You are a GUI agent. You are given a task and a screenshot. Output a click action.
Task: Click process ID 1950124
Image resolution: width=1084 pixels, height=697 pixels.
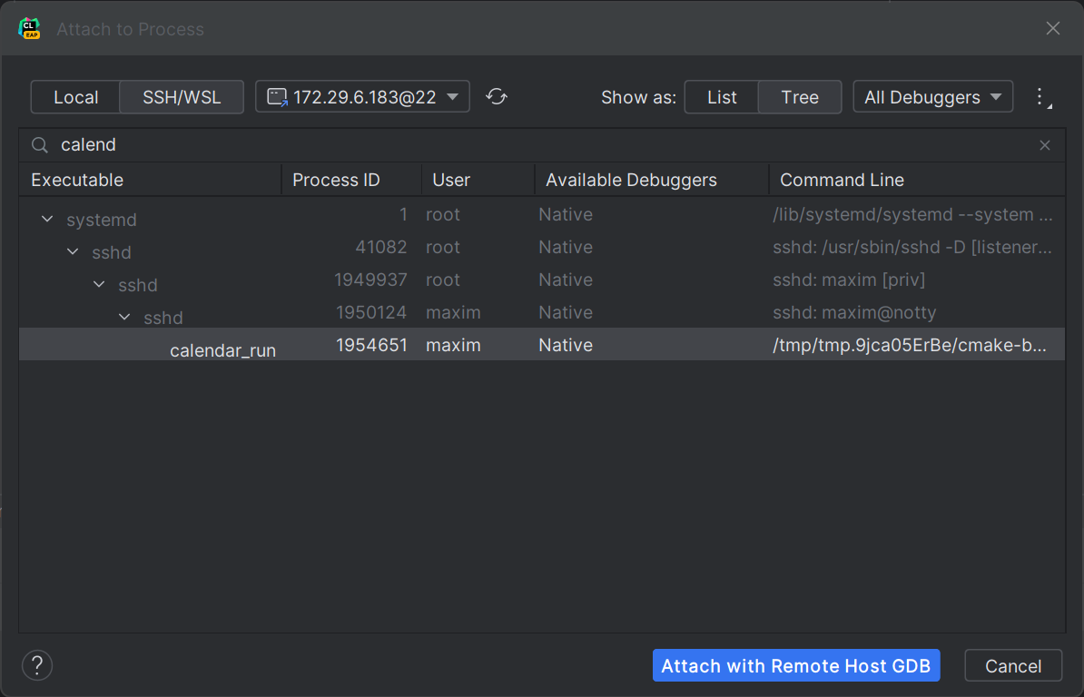point(371,312)
